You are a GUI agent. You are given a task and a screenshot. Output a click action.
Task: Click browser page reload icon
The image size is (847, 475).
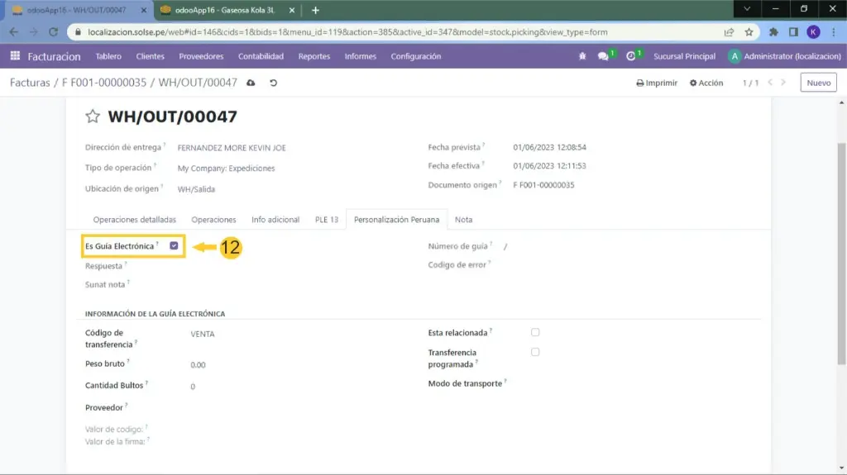point(54,32)
